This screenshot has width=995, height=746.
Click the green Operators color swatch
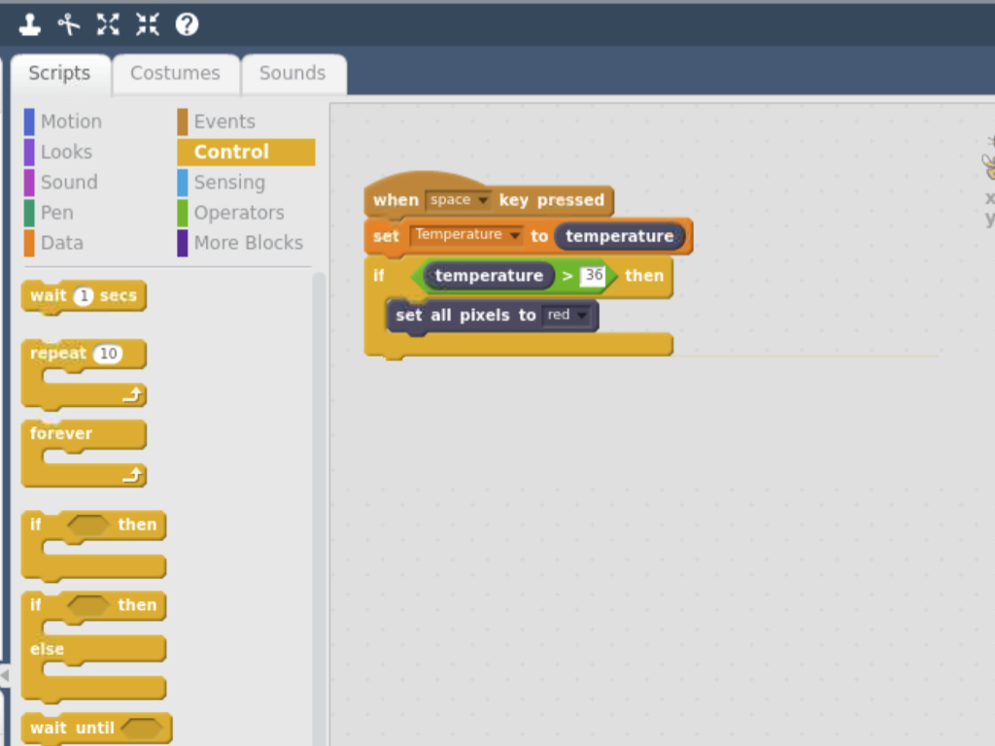pyautogui.click(x=183, y=213)
